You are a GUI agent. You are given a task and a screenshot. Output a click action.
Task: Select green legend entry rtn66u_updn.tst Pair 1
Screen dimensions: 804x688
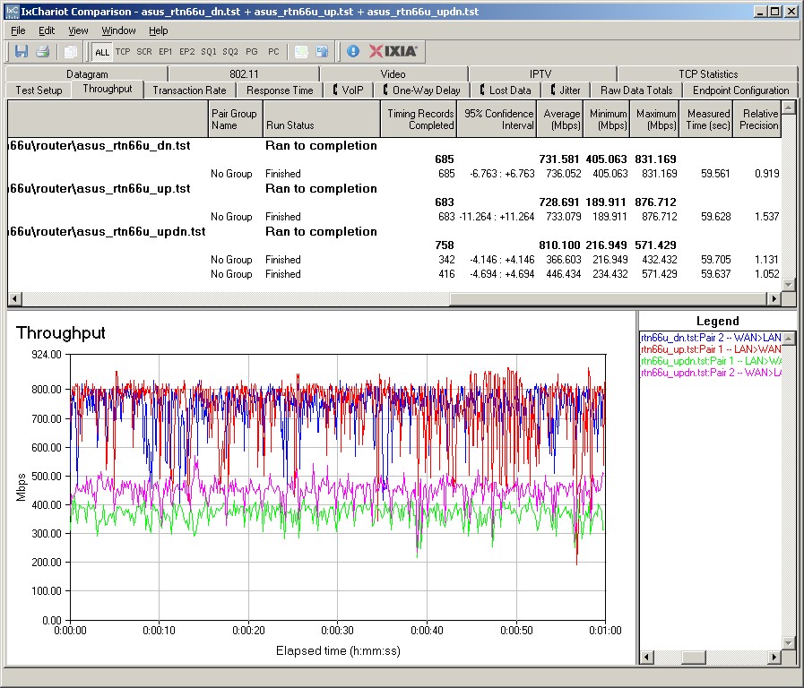(711, 361)
